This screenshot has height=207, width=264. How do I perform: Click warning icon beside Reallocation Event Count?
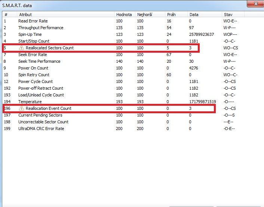21,108
